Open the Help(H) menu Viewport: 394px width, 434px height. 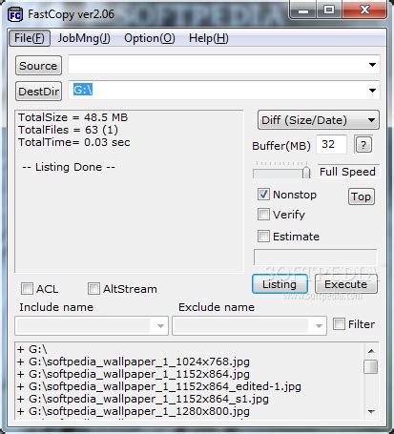point(209,38)
